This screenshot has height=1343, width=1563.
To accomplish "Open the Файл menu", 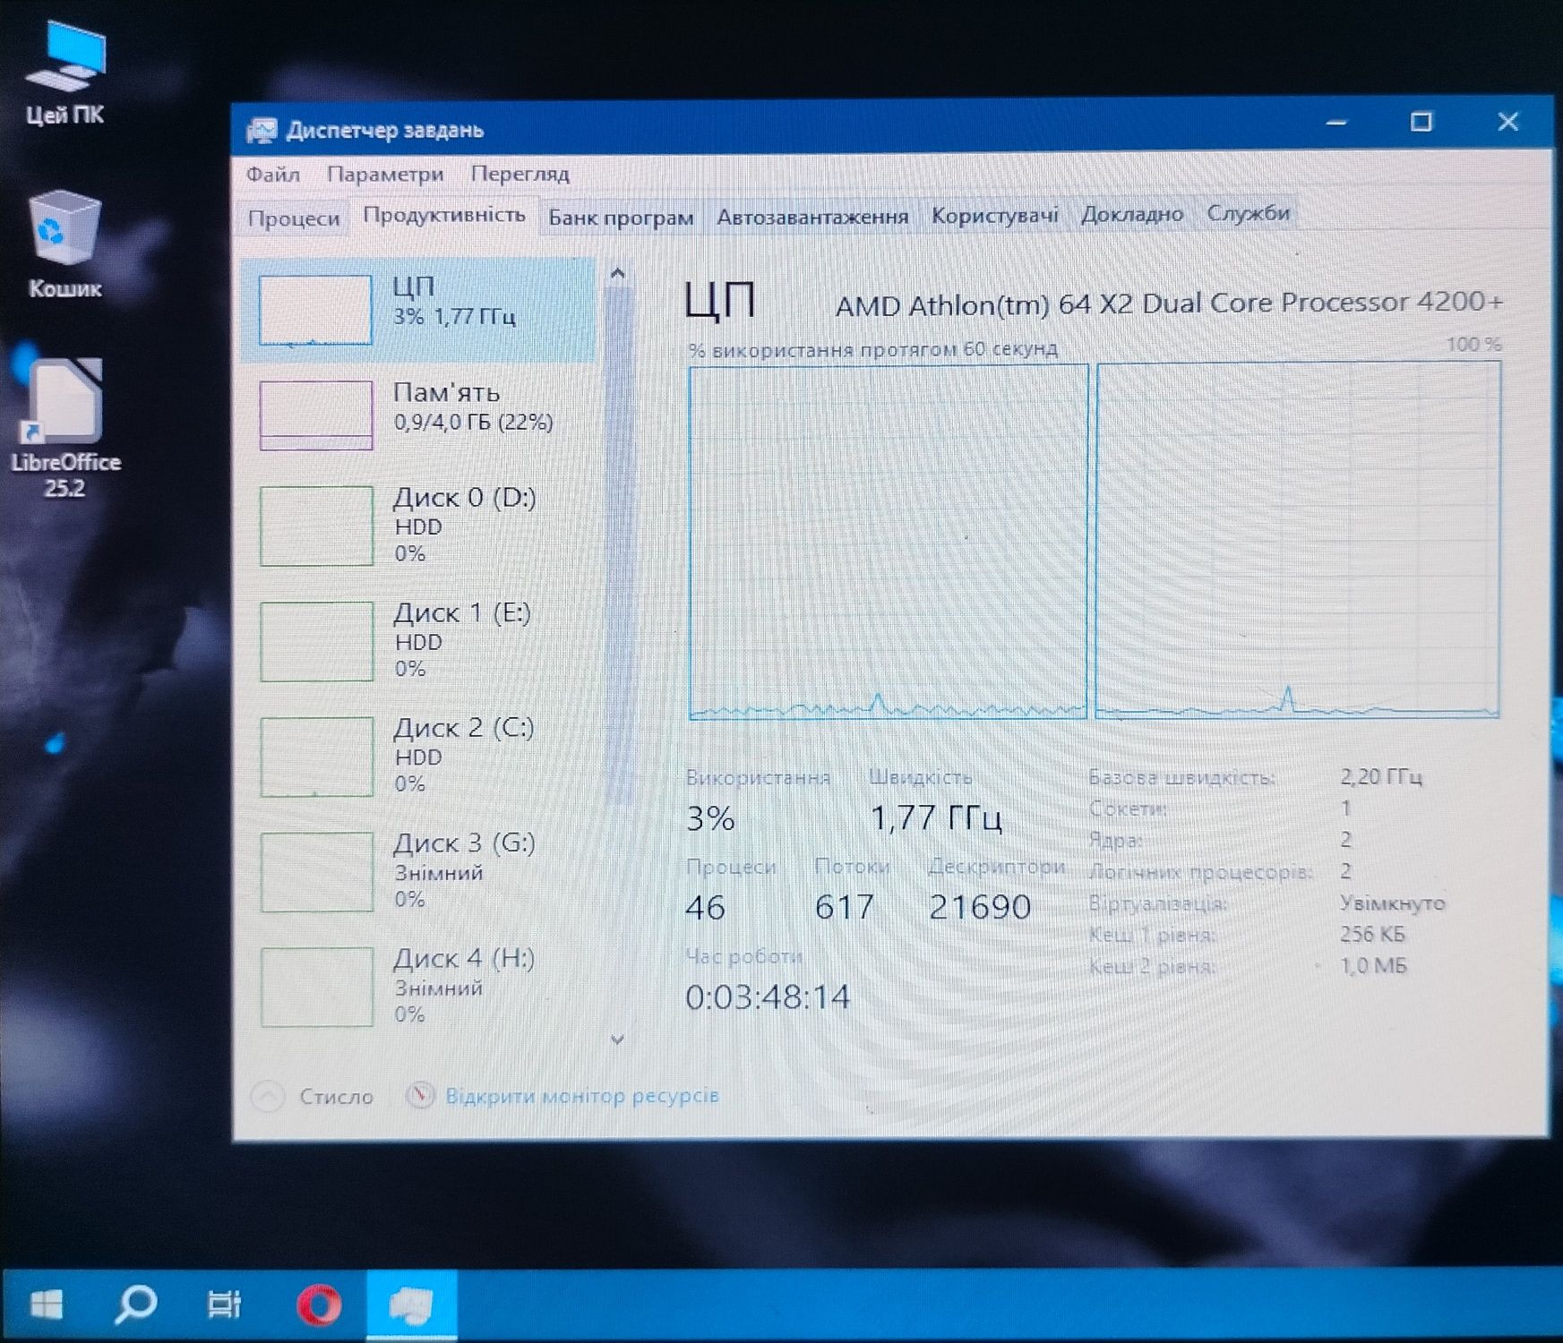I will click(x=273, y=174).
